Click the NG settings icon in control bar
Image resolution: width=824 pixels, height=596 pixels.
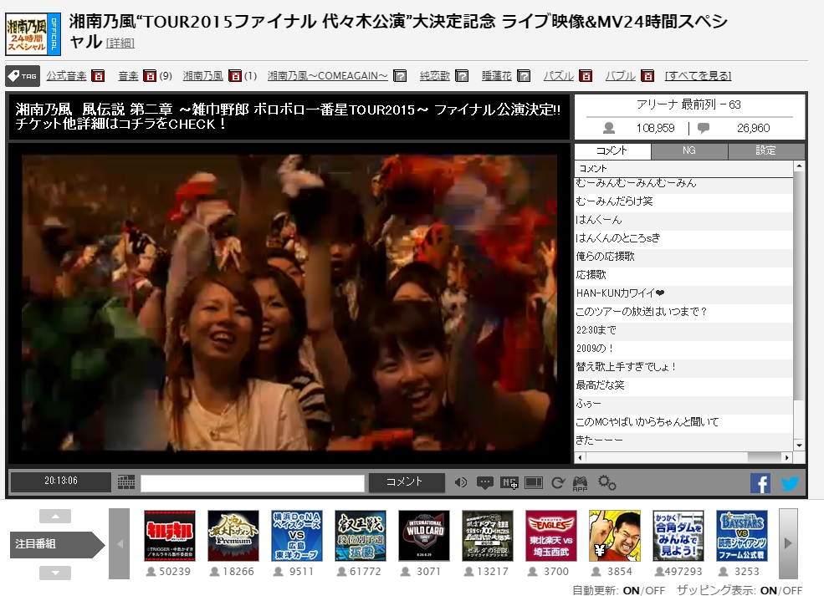pyautogui.click(x=509, y=482)
